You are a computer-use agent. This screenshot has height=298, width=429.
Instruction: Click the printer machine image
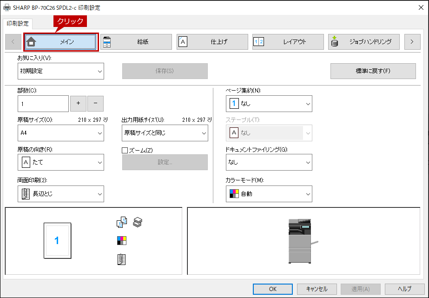click(303, 241)
